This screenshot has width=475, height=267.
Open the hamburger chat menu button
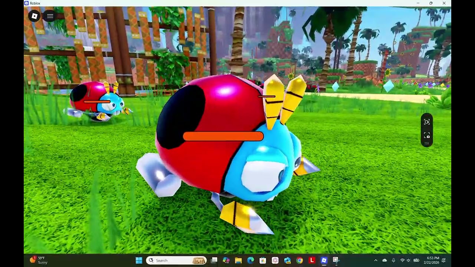(50, 16)
